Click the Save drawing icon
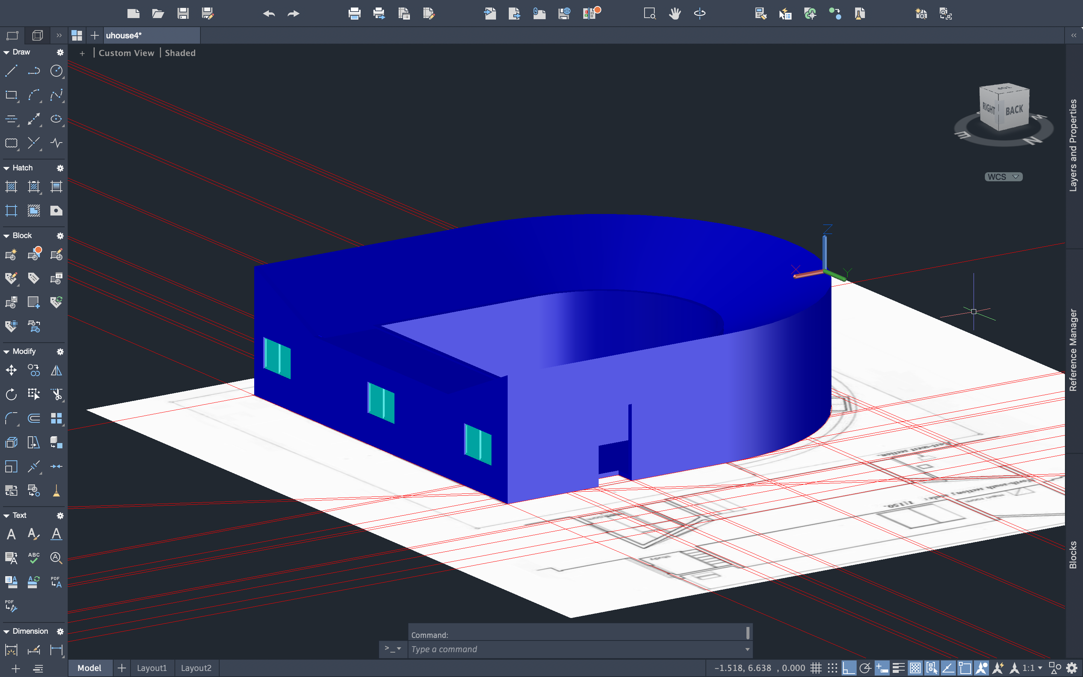This screenshot has height=677, width=1083. click(183, 14)
